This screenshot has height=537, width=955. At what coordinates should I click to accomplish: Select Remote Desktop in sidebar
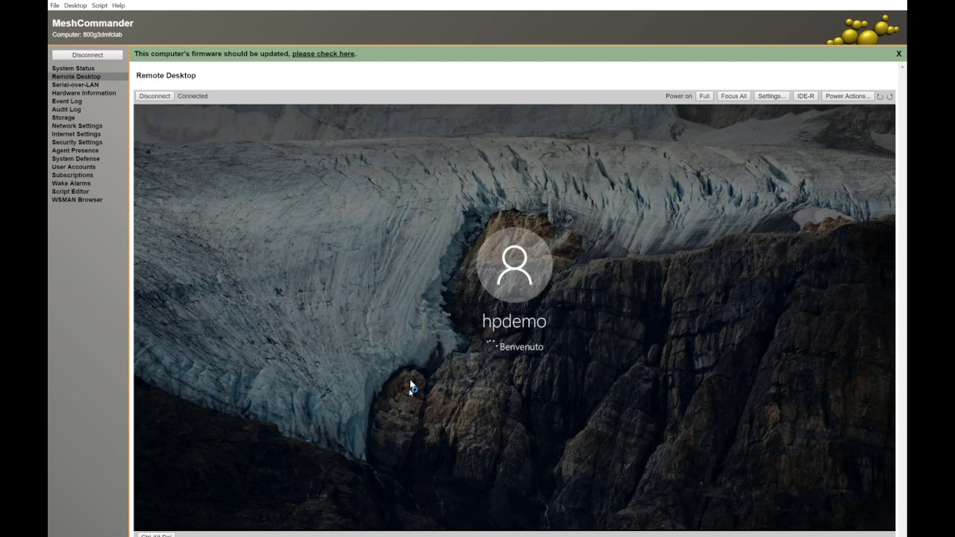coord(76,77)
